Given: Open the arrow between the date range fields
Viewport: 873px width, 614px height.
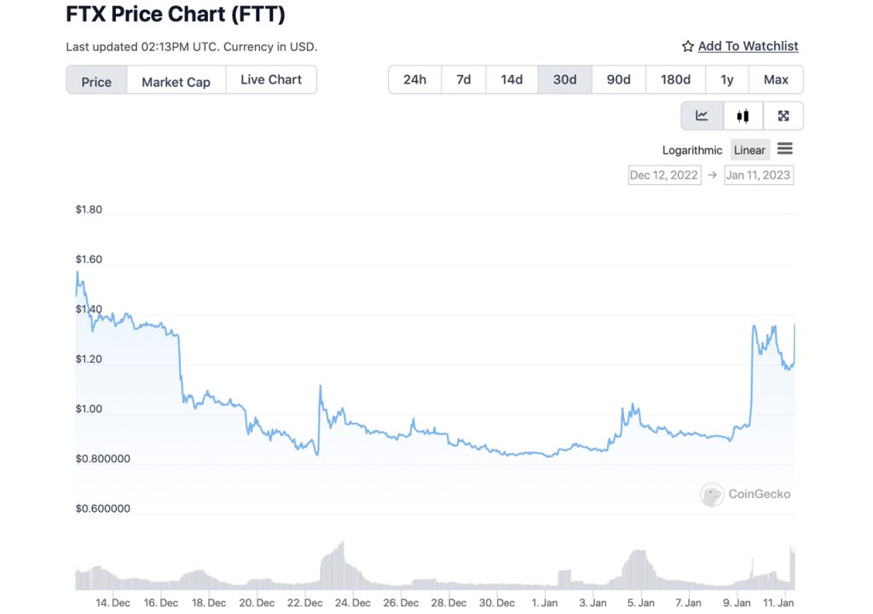Looking at the screenshot, I should (x=713, y=175).
